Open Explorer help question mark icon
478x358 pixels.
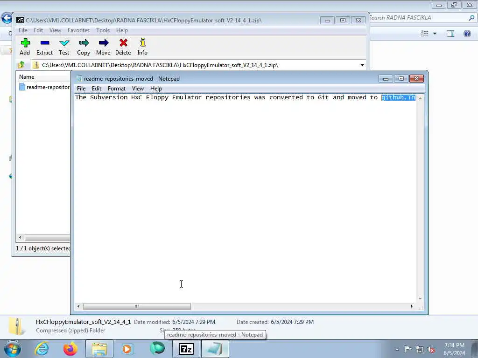coord(467,33)
